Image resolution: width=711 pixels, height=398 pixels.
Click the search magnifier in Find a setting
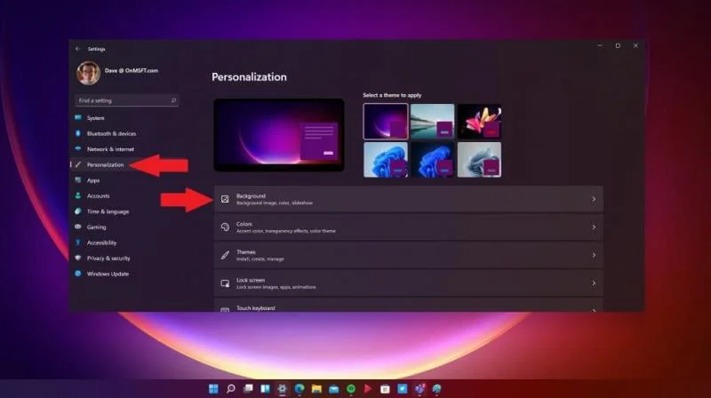173,100
